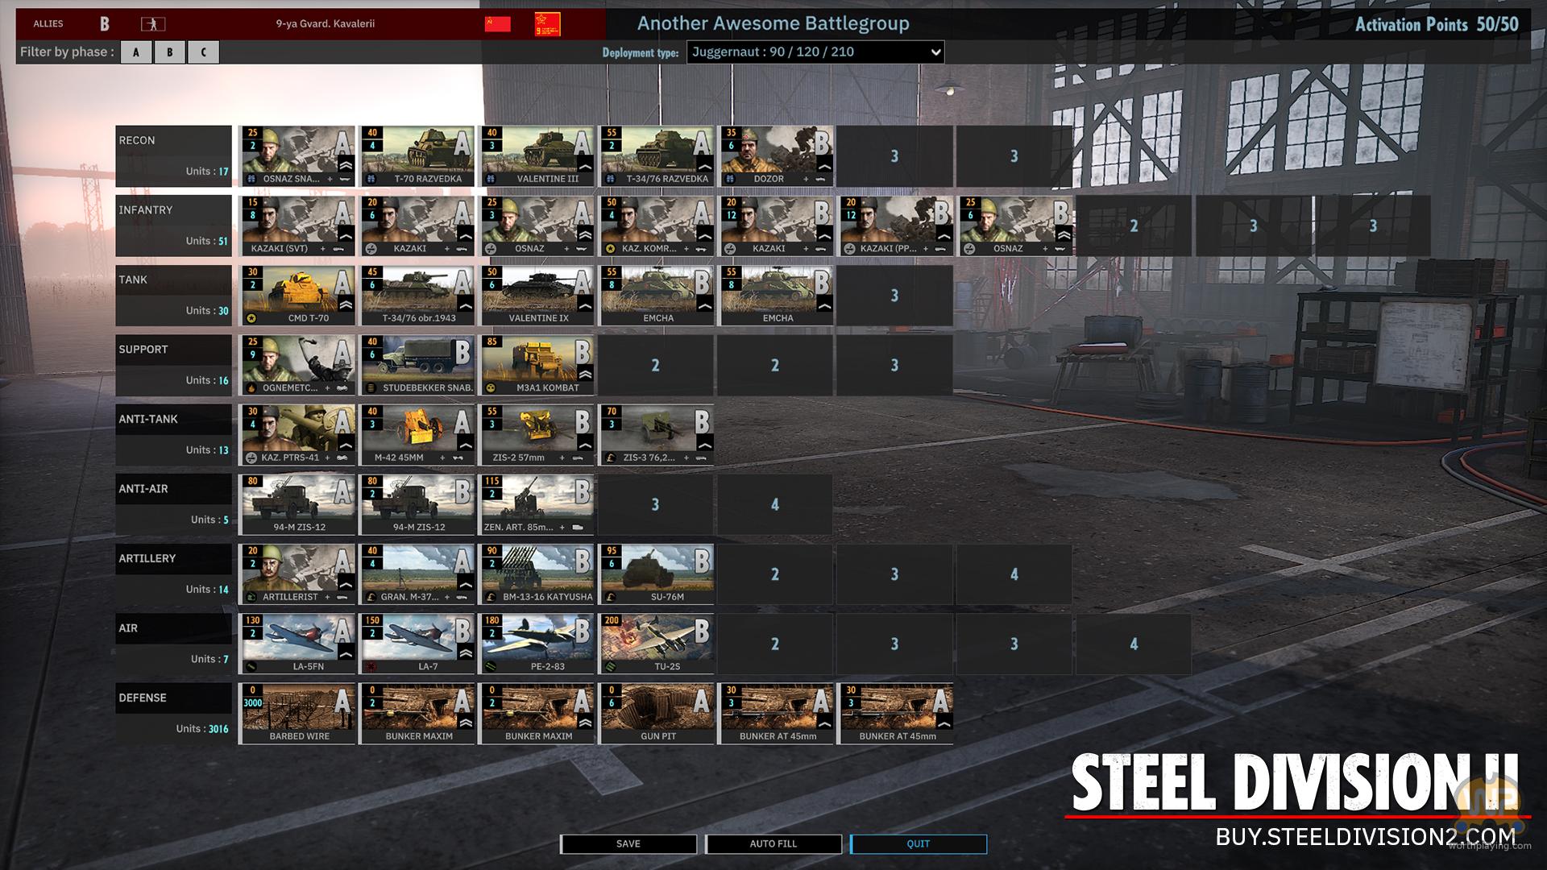Select the TU-2S bomber card
Image resolution: width=1547 pixels, height=870 pixels.
point(656,644)
